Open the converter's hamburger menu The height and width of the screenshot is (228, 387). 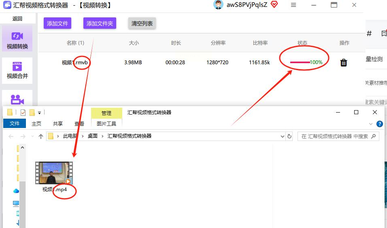point(293,5)
